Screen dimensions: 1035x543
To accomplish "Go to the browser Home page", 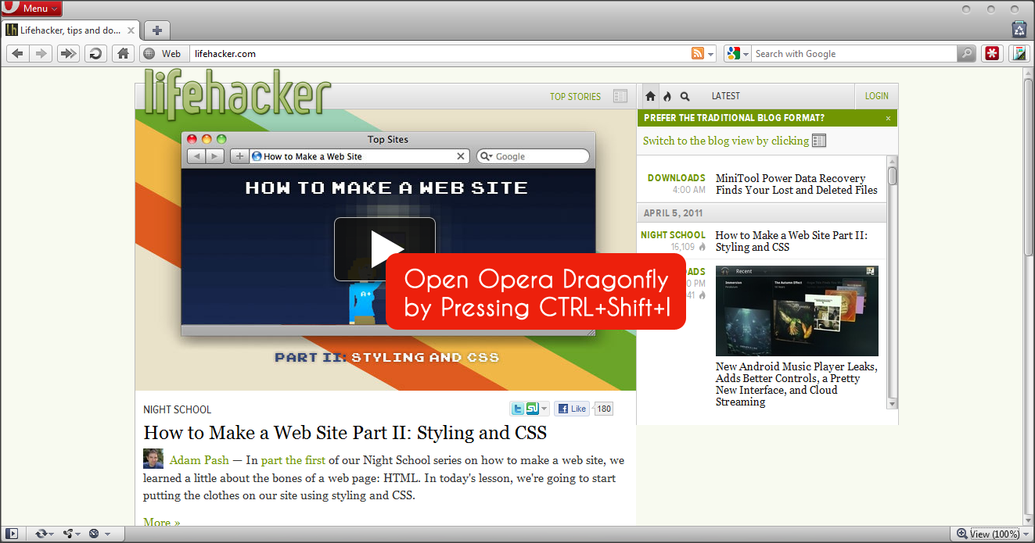I will point(123,54).
